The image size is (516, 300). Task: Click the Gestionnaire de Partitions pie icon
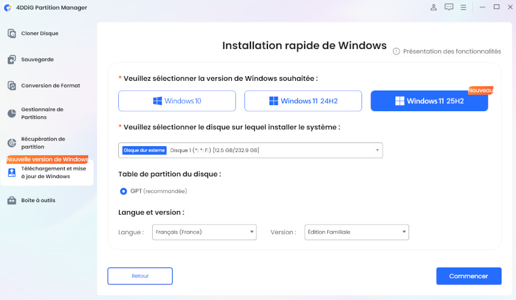coord(12,113)
